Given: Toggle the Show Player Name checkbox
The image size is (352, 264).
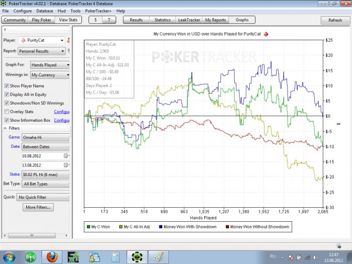Looking at the screenshot, I should [7, 86].
